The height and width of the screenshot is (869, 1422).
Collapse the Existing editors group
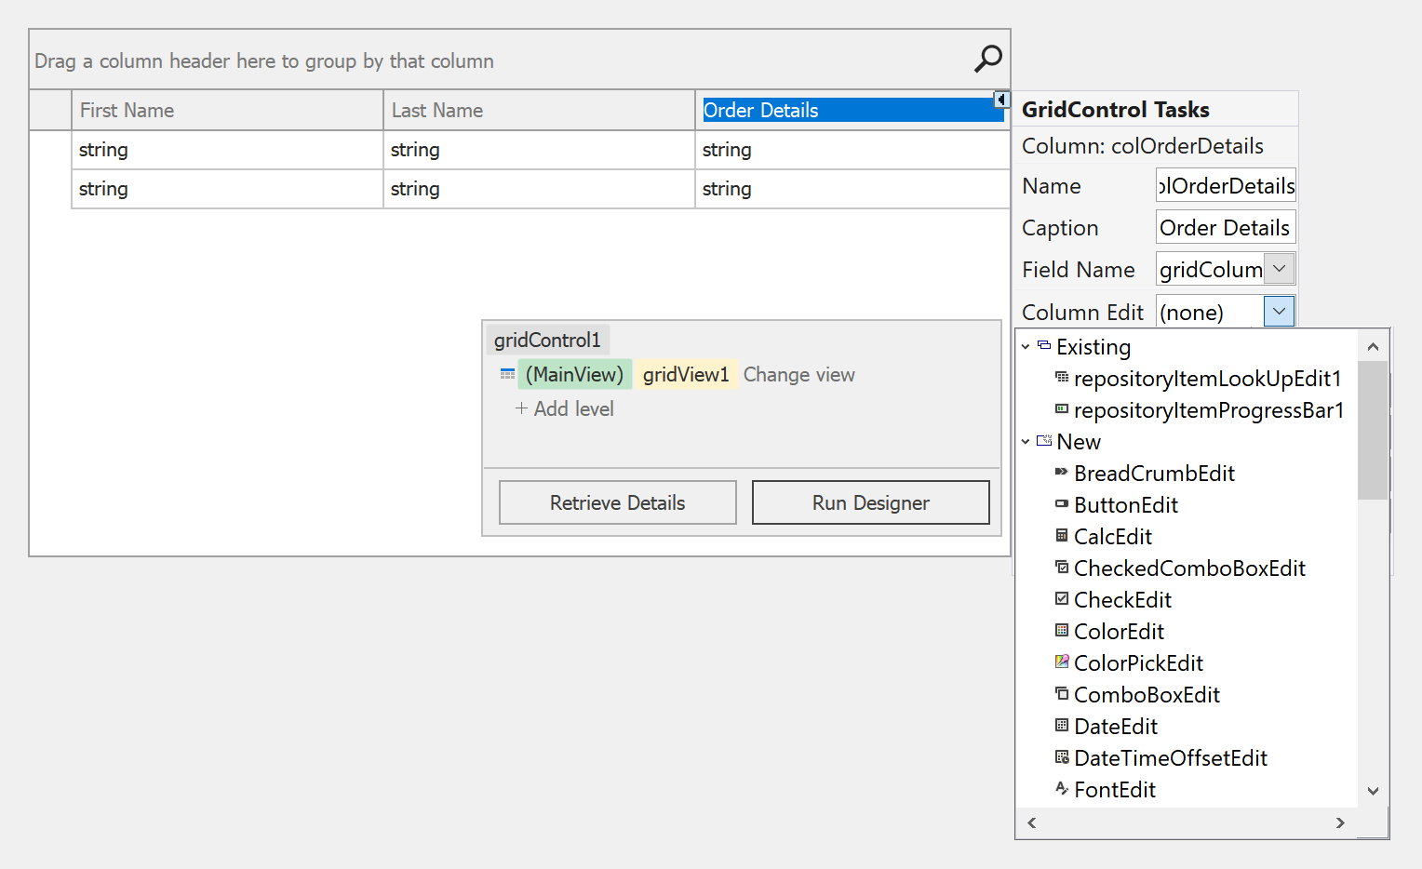1026,347
